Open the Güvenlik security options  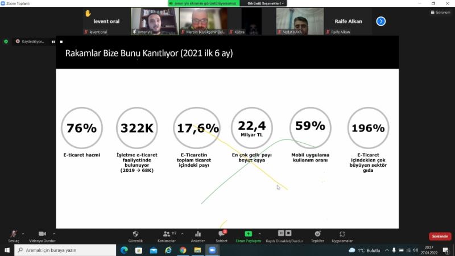point(135,236)
